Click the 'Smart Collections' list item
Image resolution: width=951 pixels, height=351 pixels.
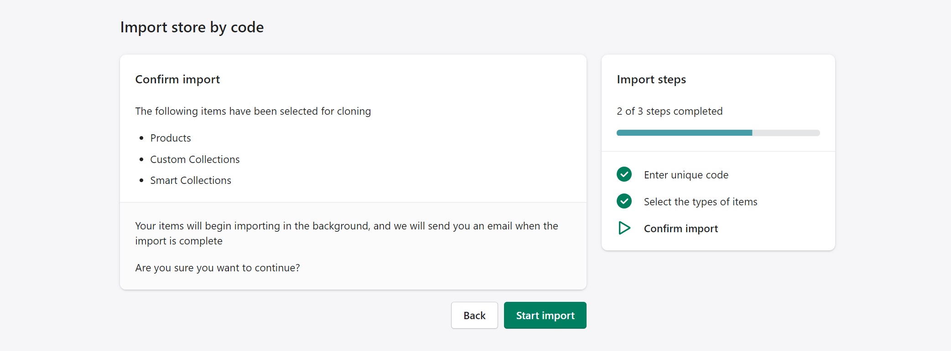191,180
